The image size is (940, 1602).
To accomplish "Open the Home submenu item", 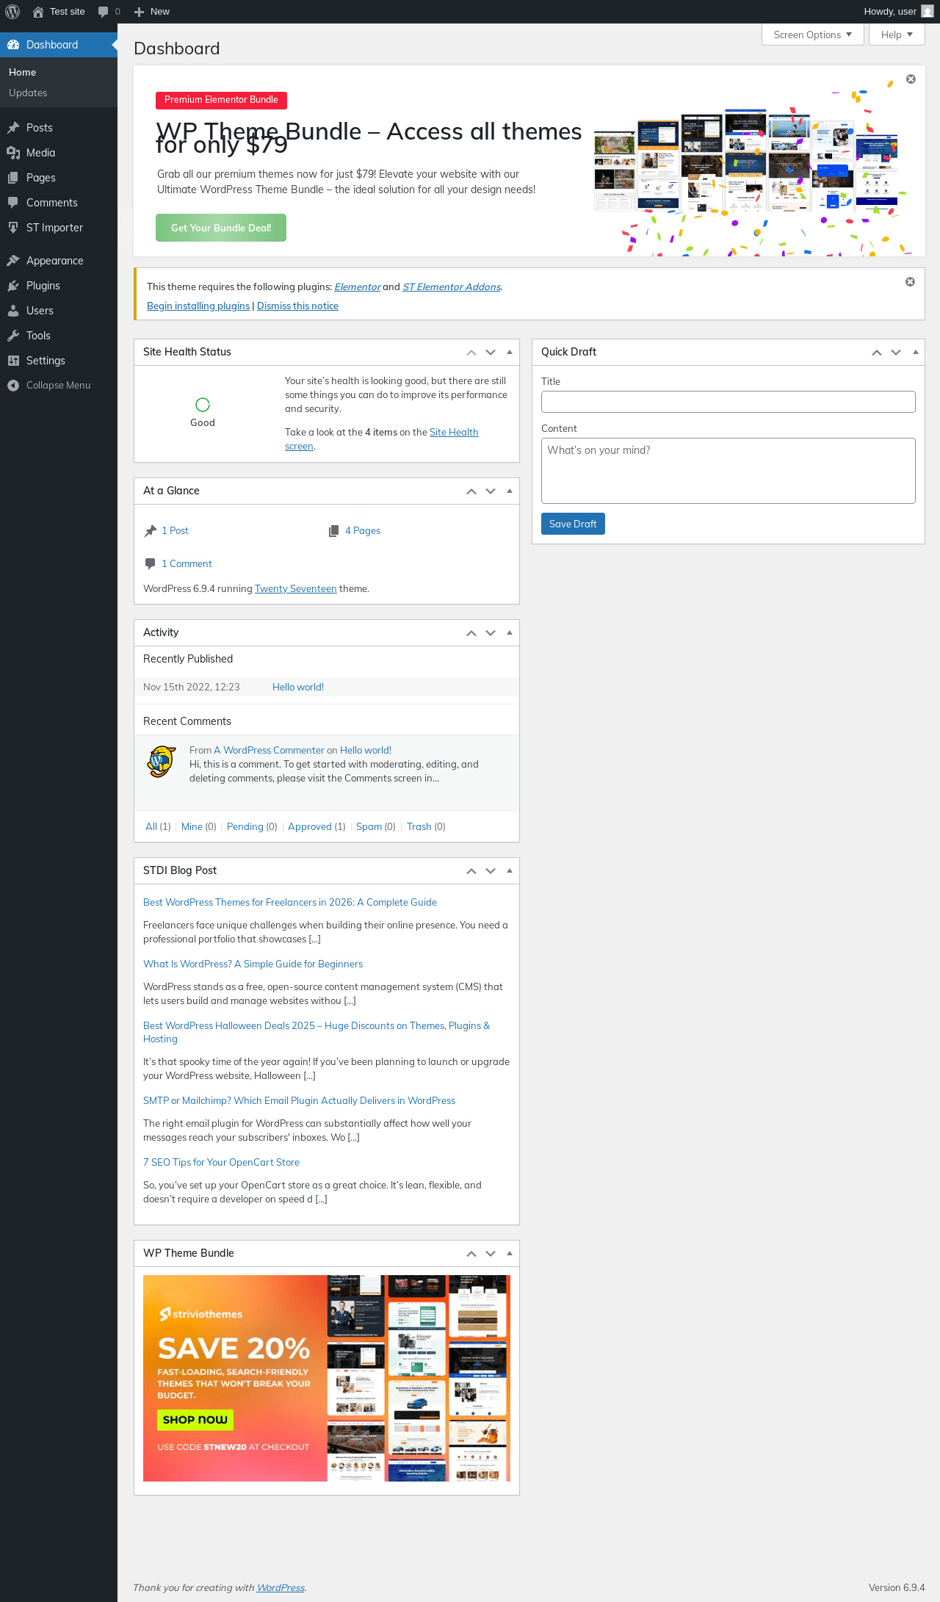I will point(59,72).
